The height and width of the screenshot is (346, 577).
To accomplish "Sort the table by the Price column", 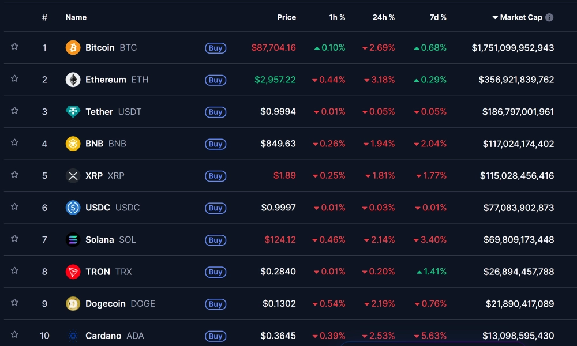I will (287, 17).
